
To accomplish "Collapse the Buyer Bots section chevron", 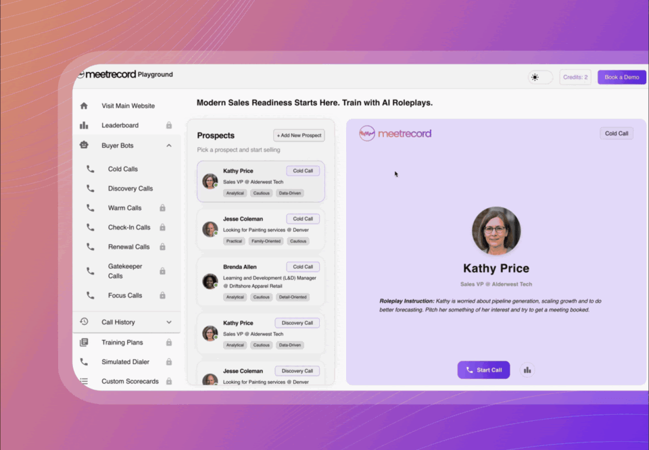I will pos(169,145).
